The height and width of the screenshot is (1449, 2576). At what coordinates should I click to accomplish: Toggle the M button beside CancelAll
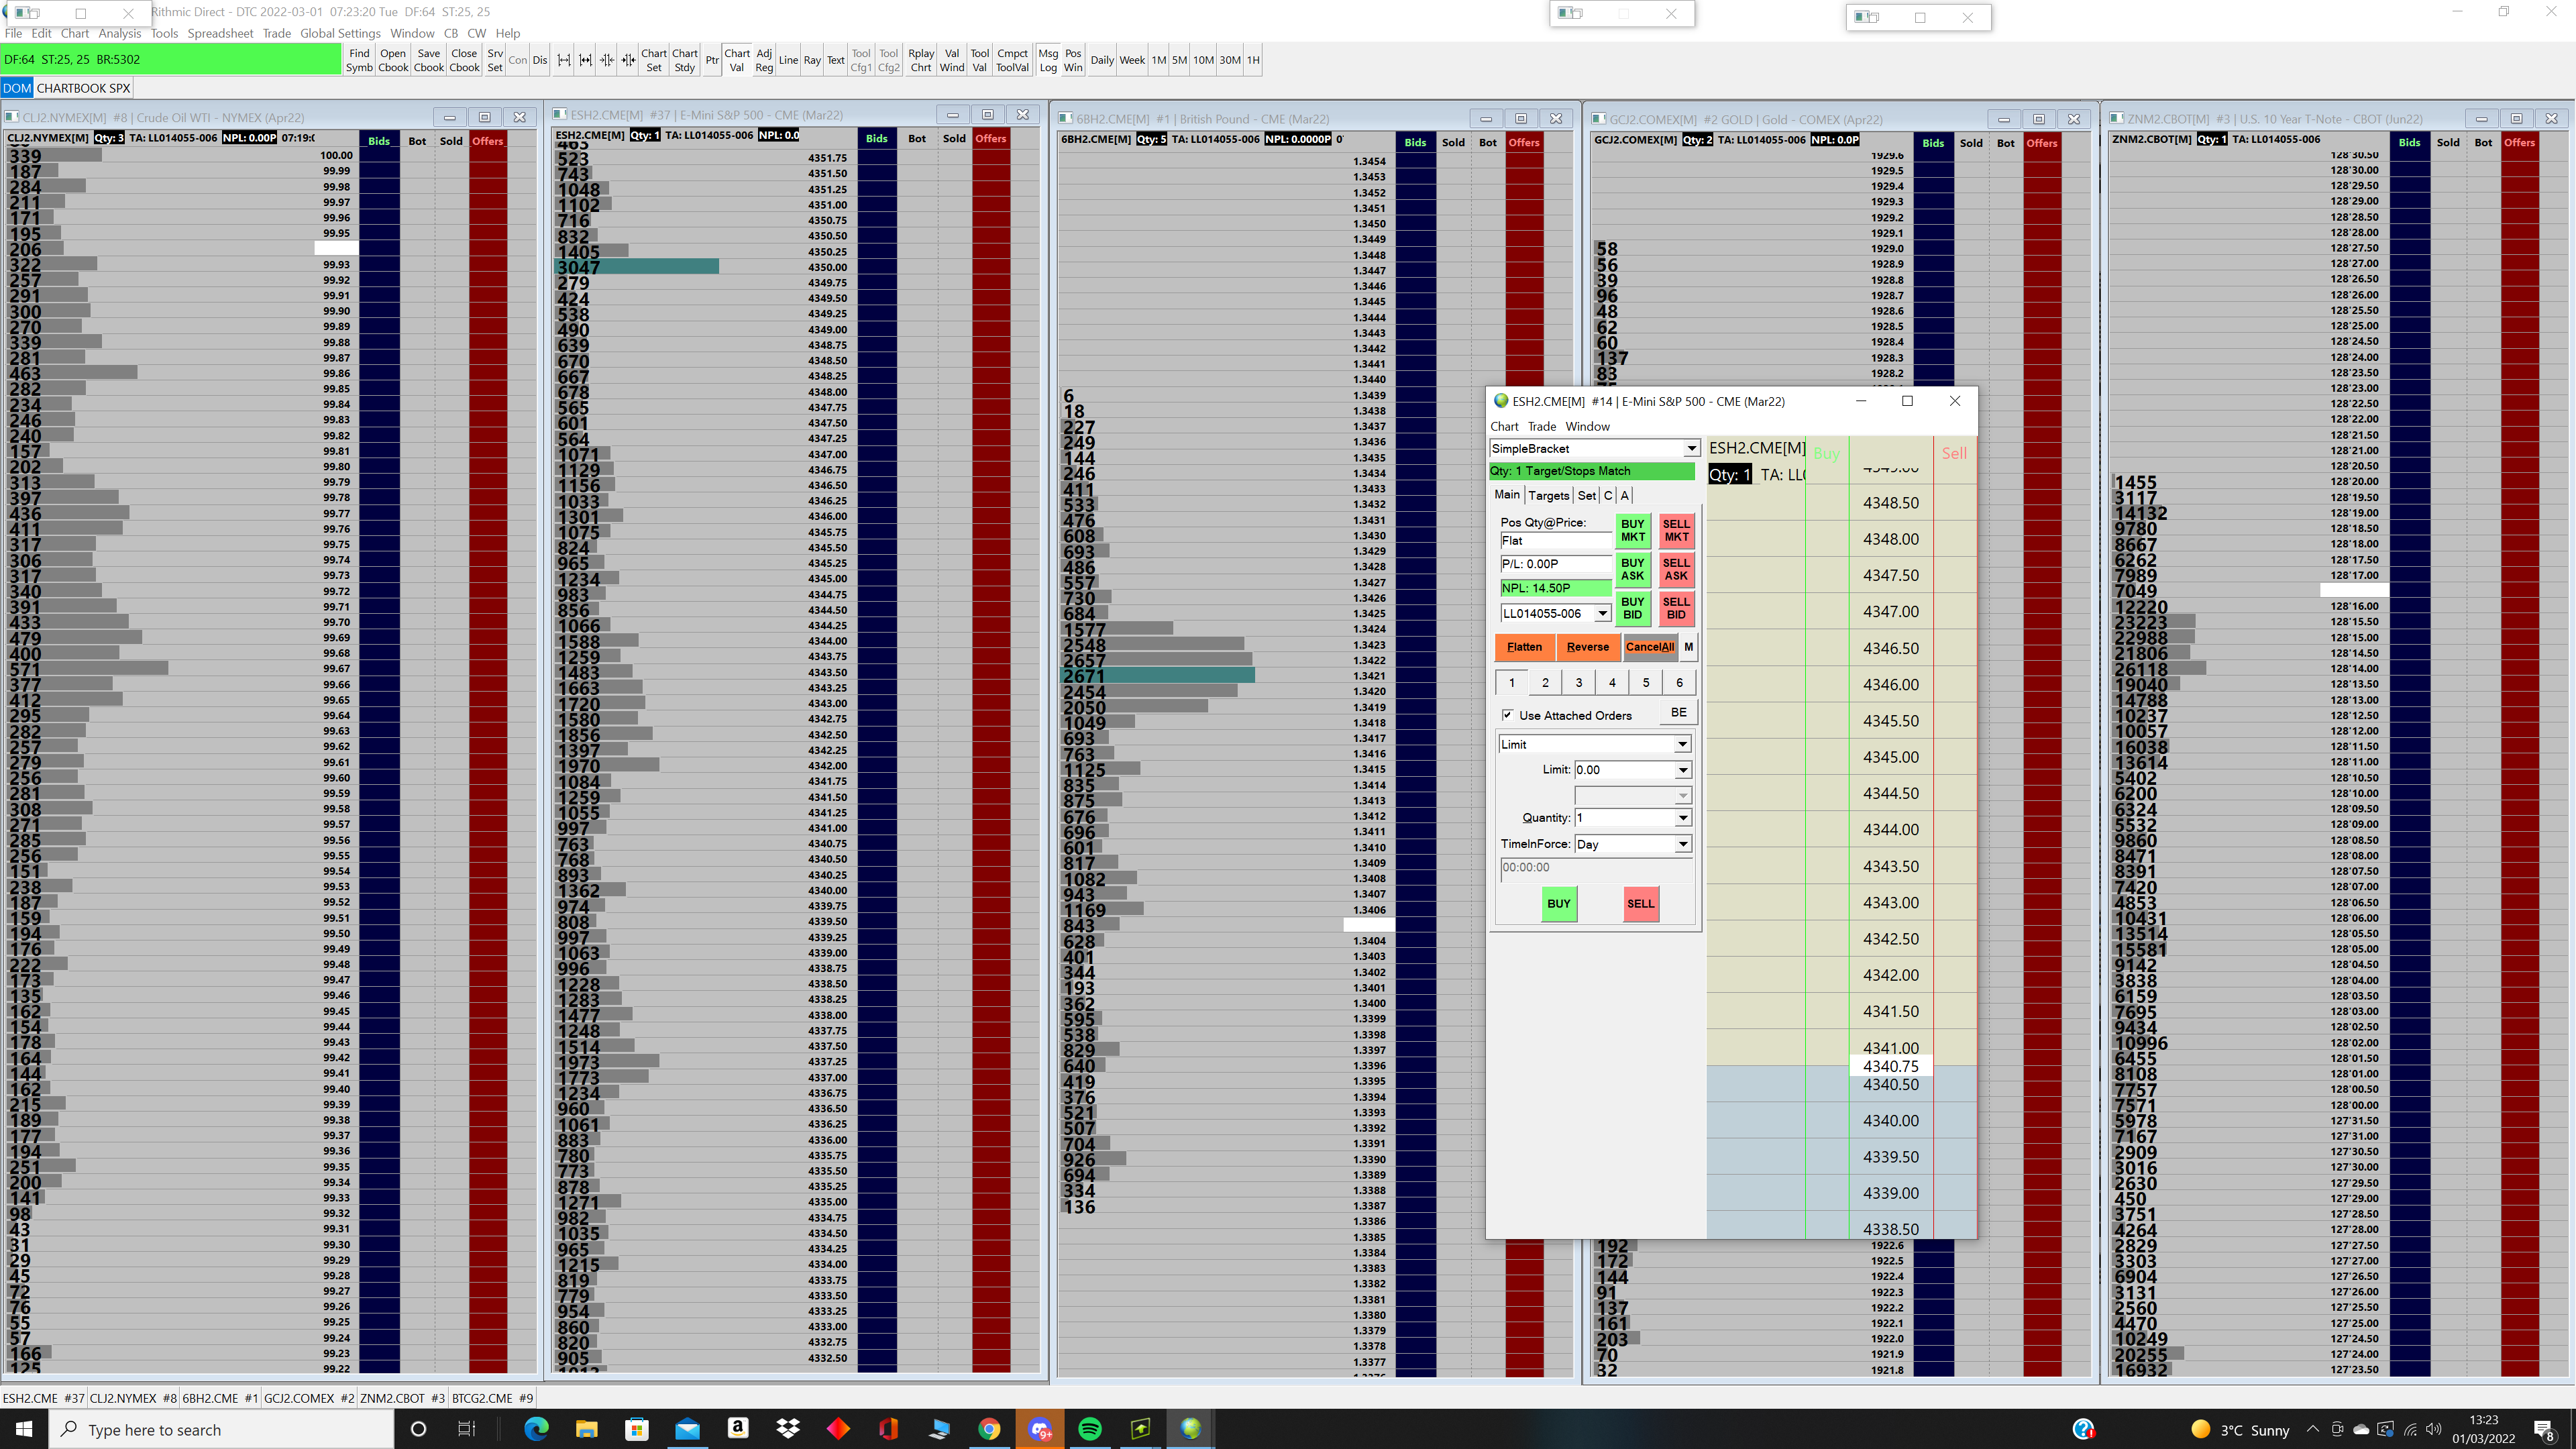pos(1688,647)
